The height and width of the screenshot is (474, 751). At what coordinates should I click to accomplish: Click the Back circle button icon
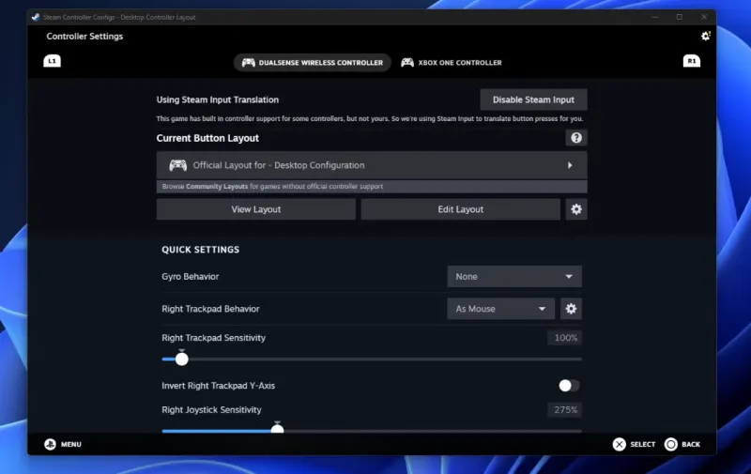(671, 444)
